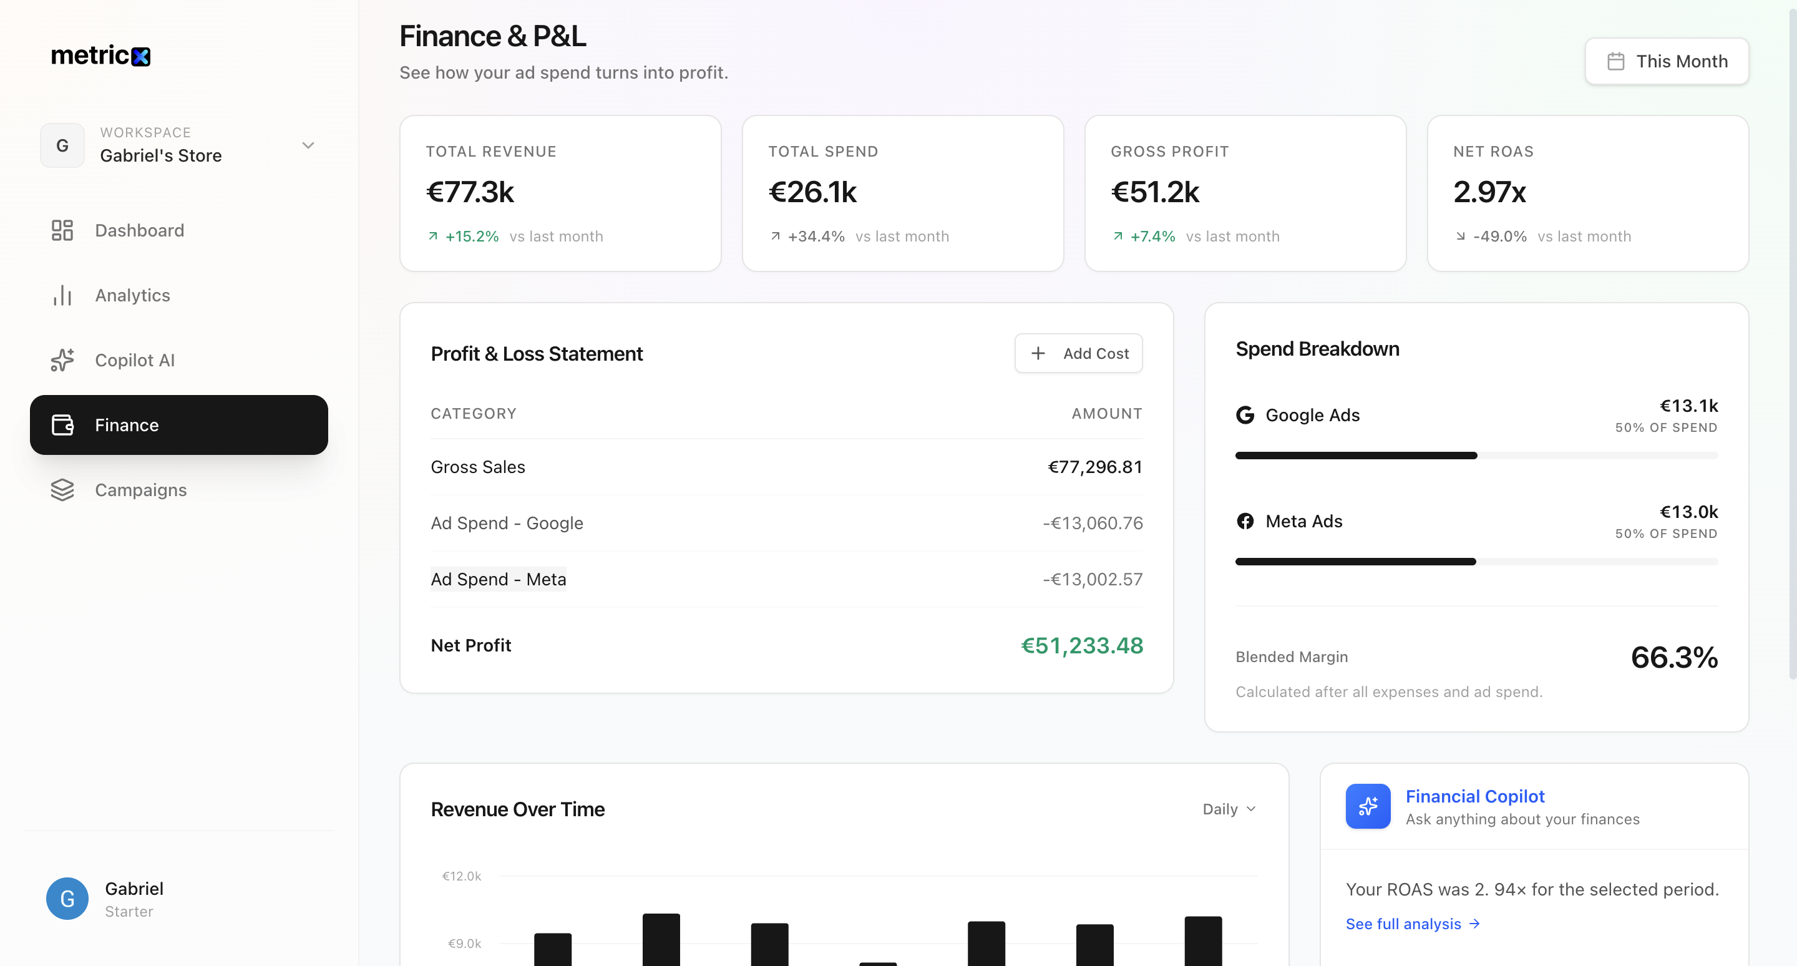
Task: Open the This Month date range picker
Action: [x=1667, y=61]
